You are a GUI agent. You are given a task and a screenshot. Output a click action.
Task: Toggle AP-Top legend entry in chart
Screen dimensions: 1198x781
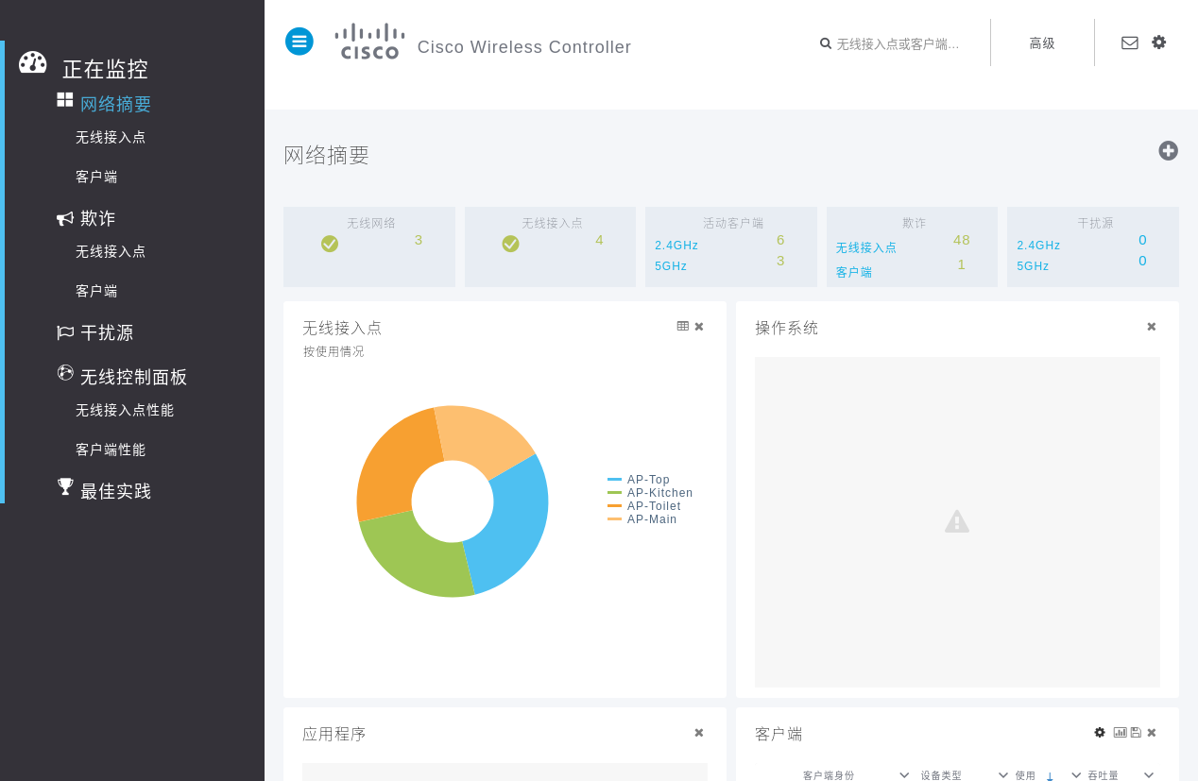[x=647, y=480]
